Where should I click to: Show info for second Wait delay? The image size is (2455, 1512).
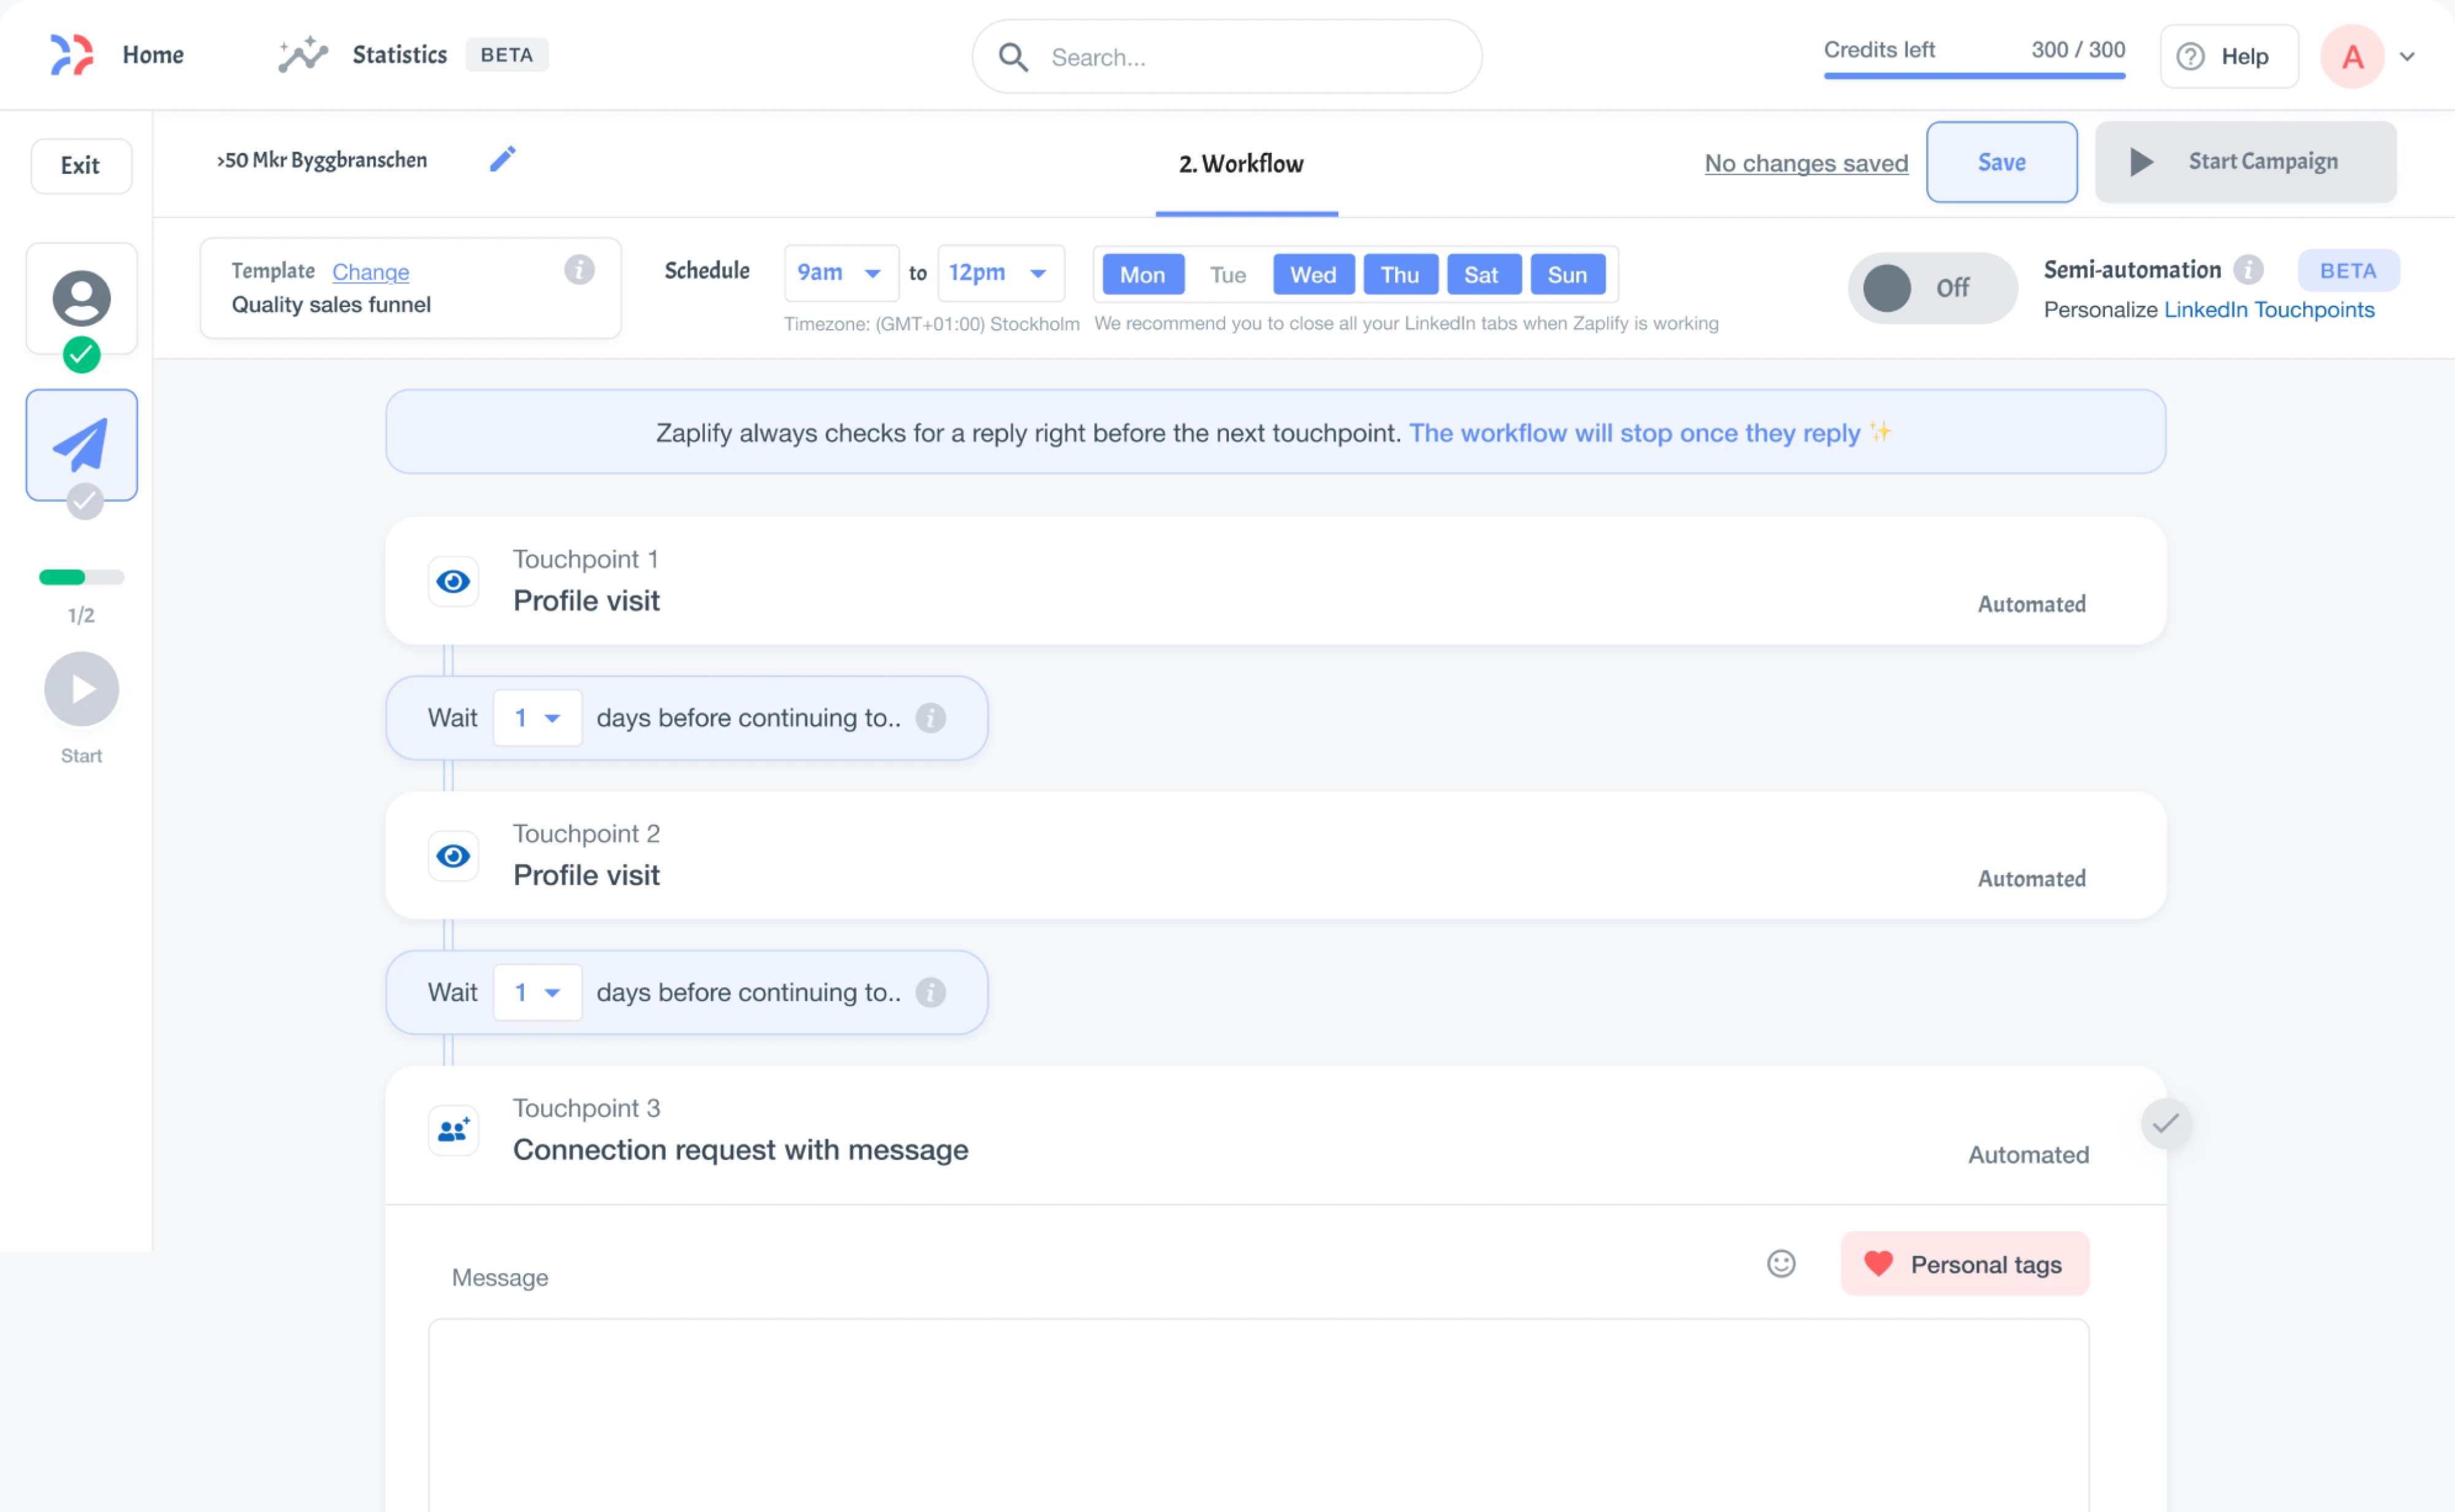[x=931, y=992]
